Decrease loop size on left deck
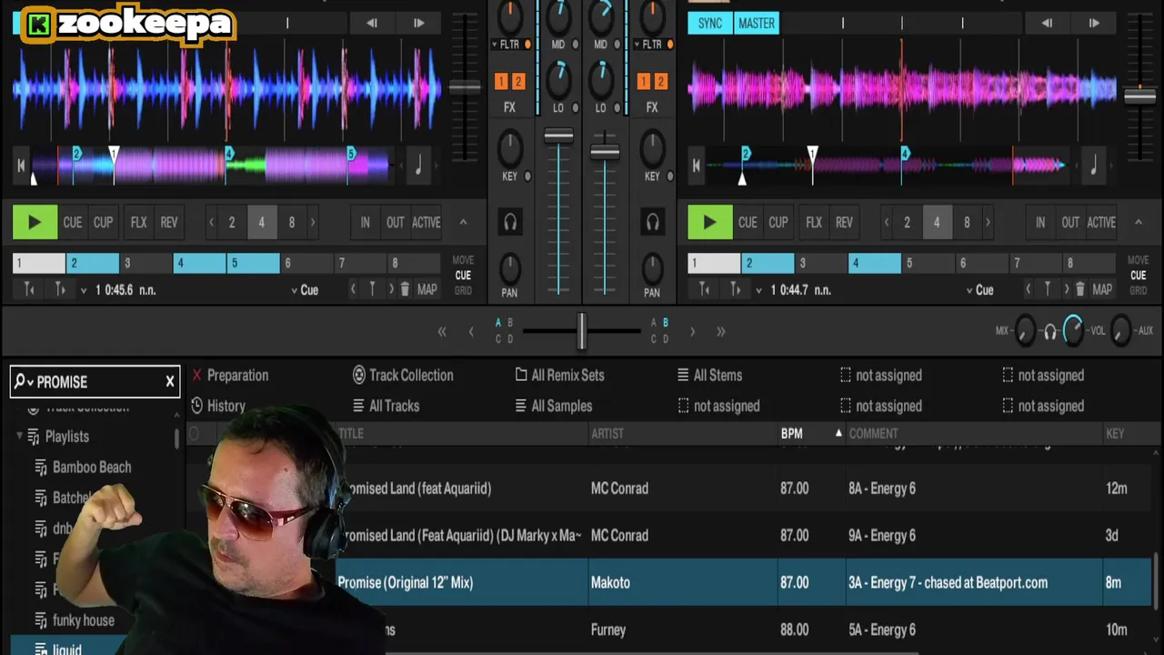 [211, 222]
